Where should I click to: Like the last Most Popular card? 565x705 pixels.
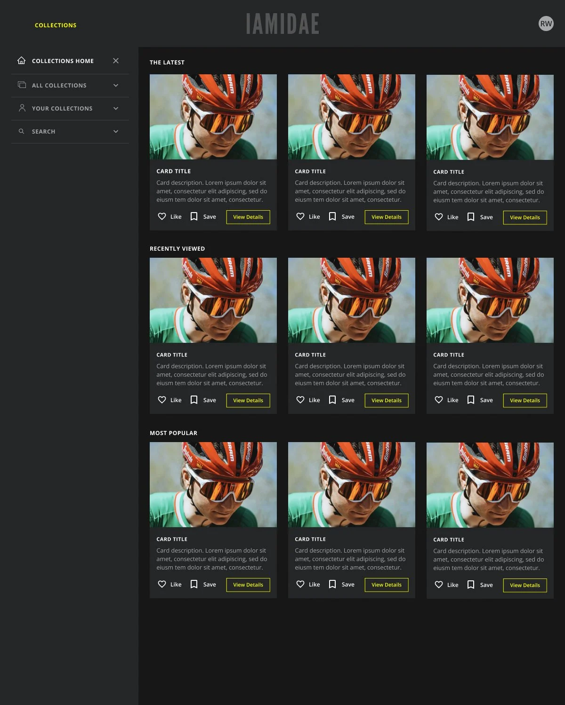pos(446,585)
